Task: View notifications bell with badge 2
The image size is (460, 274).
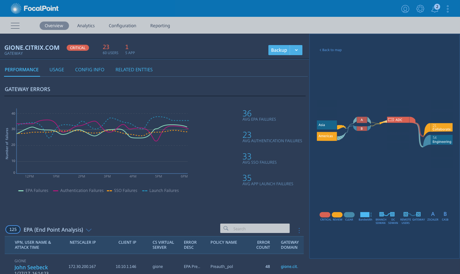Action: coord(435,8)
